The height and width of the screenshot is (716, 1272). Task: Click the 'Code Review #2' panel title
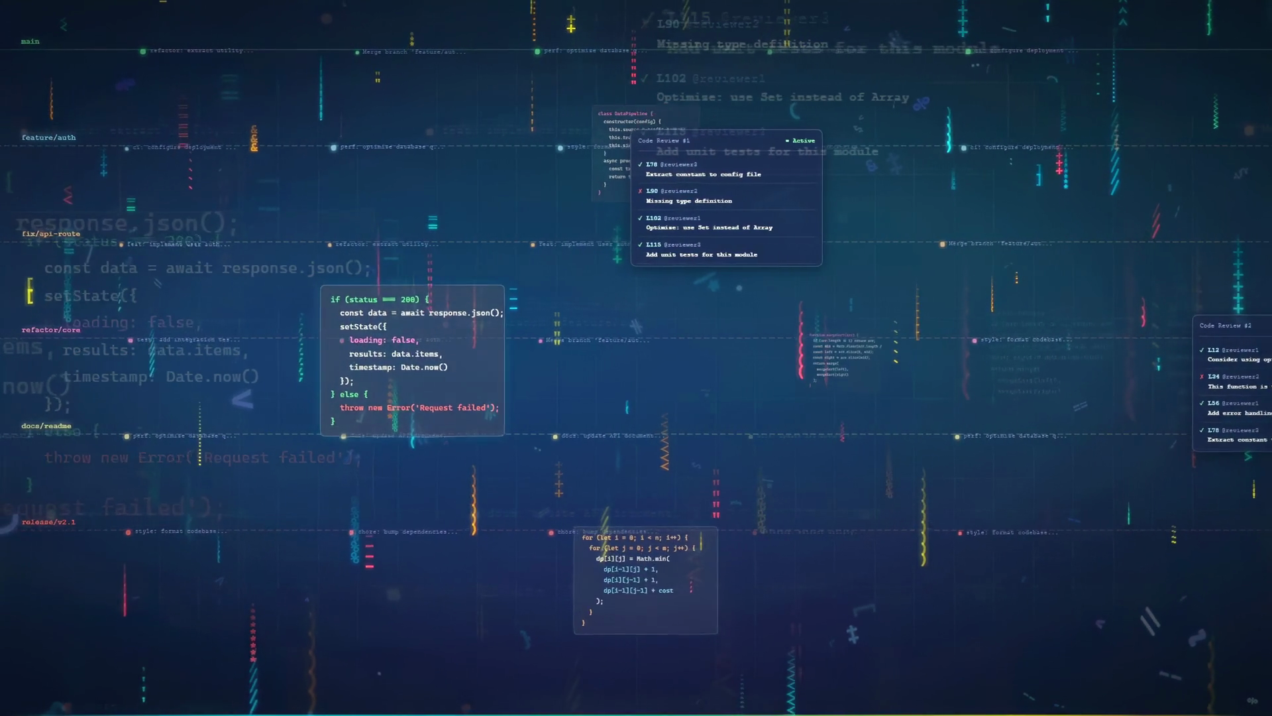1226,326
